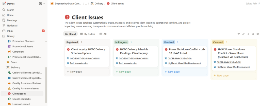Viewport: 260px width, 106px height.
Task: Select the Board view tab
Action: tap(70, 34)
